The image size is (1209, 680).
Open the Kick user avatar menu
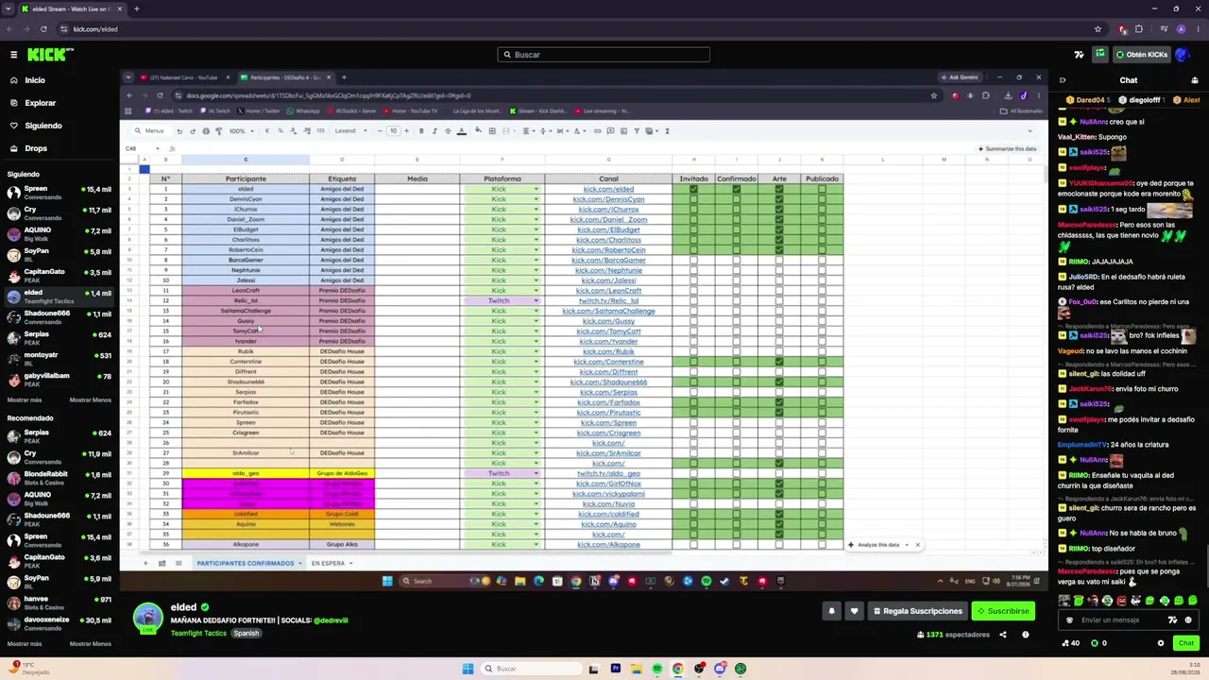tap(1182, 55)
